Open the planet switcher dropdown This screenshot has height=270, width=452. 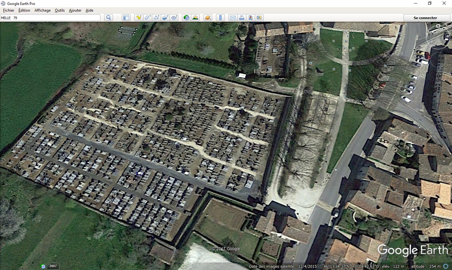pyautogui.click(x=208, y=18)
